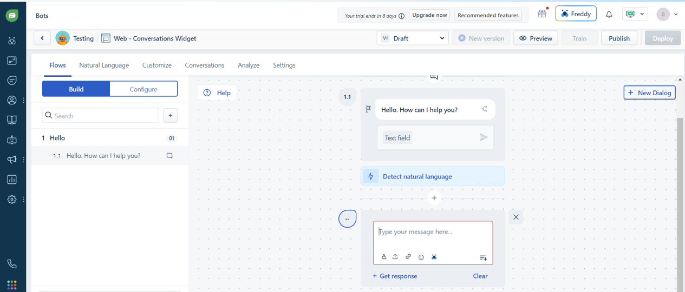Click the Text field input in dialog
This screenshot has width=685, height=292.
point(435,137)
